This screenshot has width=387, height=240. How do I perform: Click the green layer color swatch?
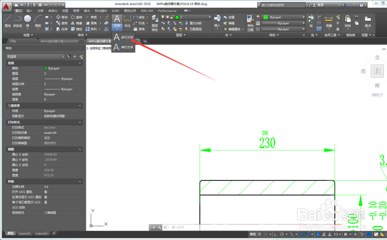pos(177,17)
